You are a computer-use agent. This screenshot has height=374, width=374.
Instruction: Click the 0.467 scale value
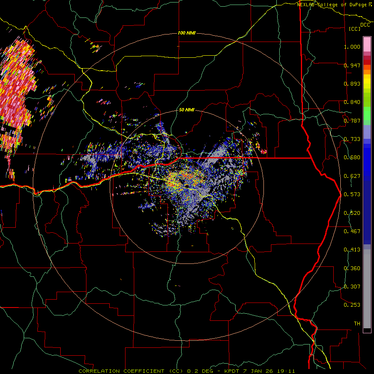coord(352,231)
